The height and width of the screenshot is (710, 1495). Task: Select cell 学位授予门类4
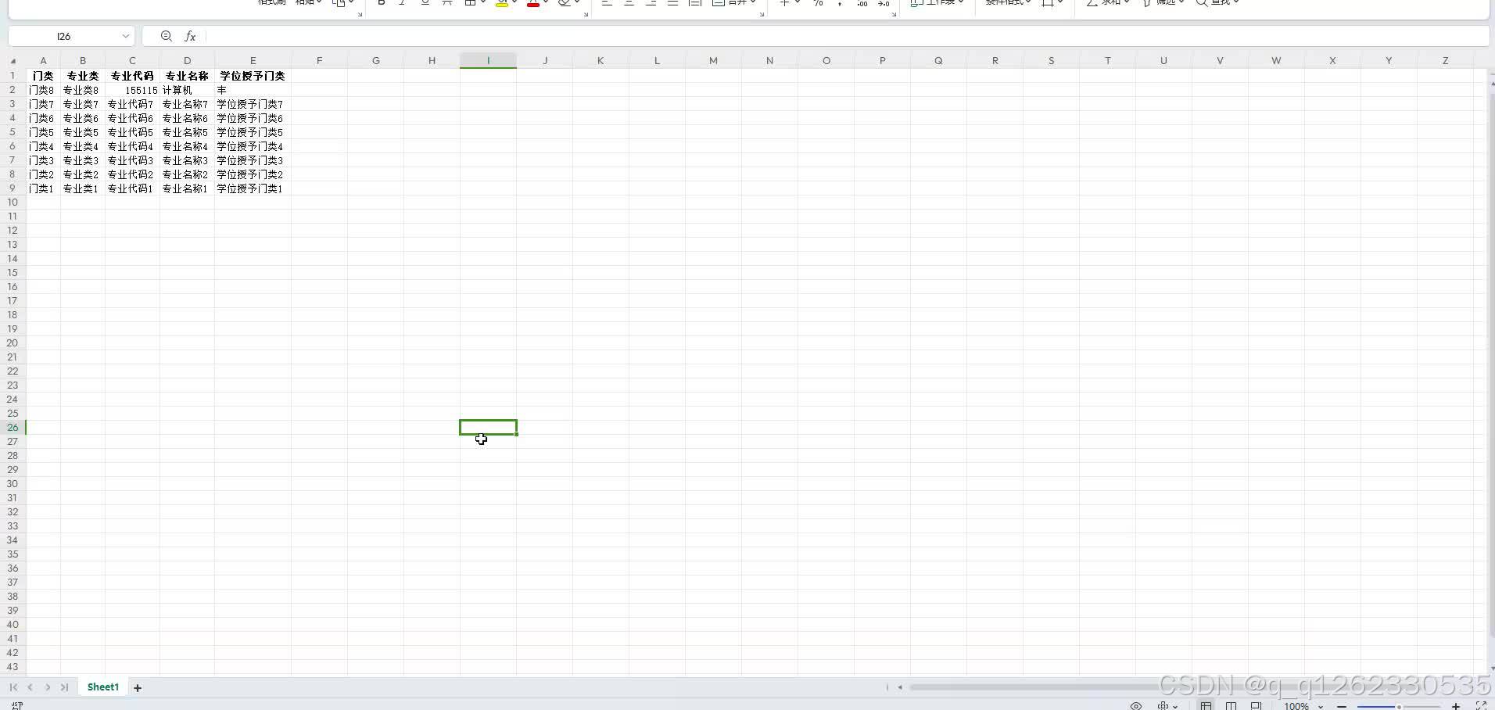tap(253, 146)
